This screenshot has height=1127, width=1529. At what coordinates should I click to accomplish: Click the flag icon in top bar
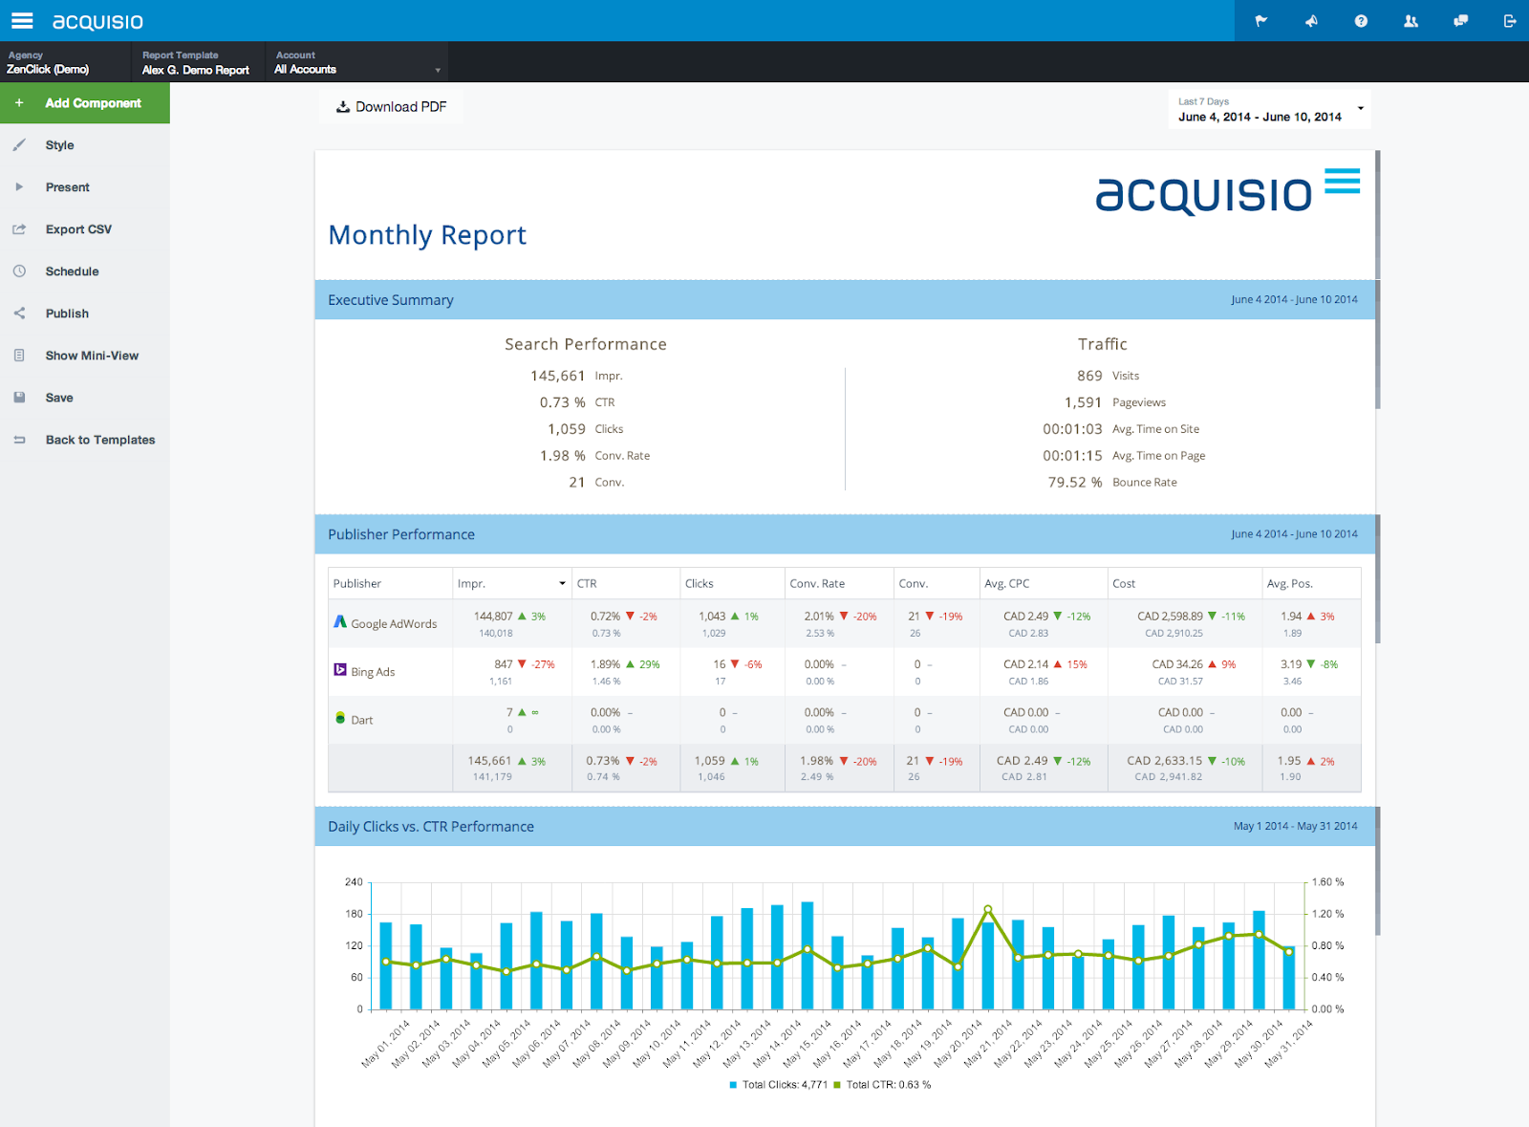[1261, 21]
